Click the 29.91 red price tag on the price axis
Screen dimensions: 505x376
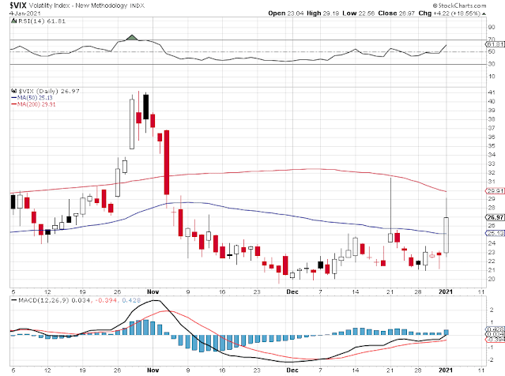pos(495,191)
